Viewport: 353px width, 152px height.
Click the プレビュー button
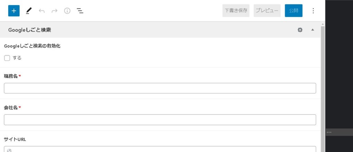(x=267, y=11)
